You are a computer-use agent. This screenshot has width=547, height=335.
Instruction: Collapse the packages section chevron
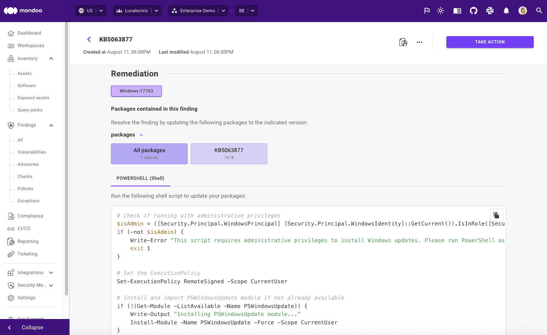tap(141, 135)
